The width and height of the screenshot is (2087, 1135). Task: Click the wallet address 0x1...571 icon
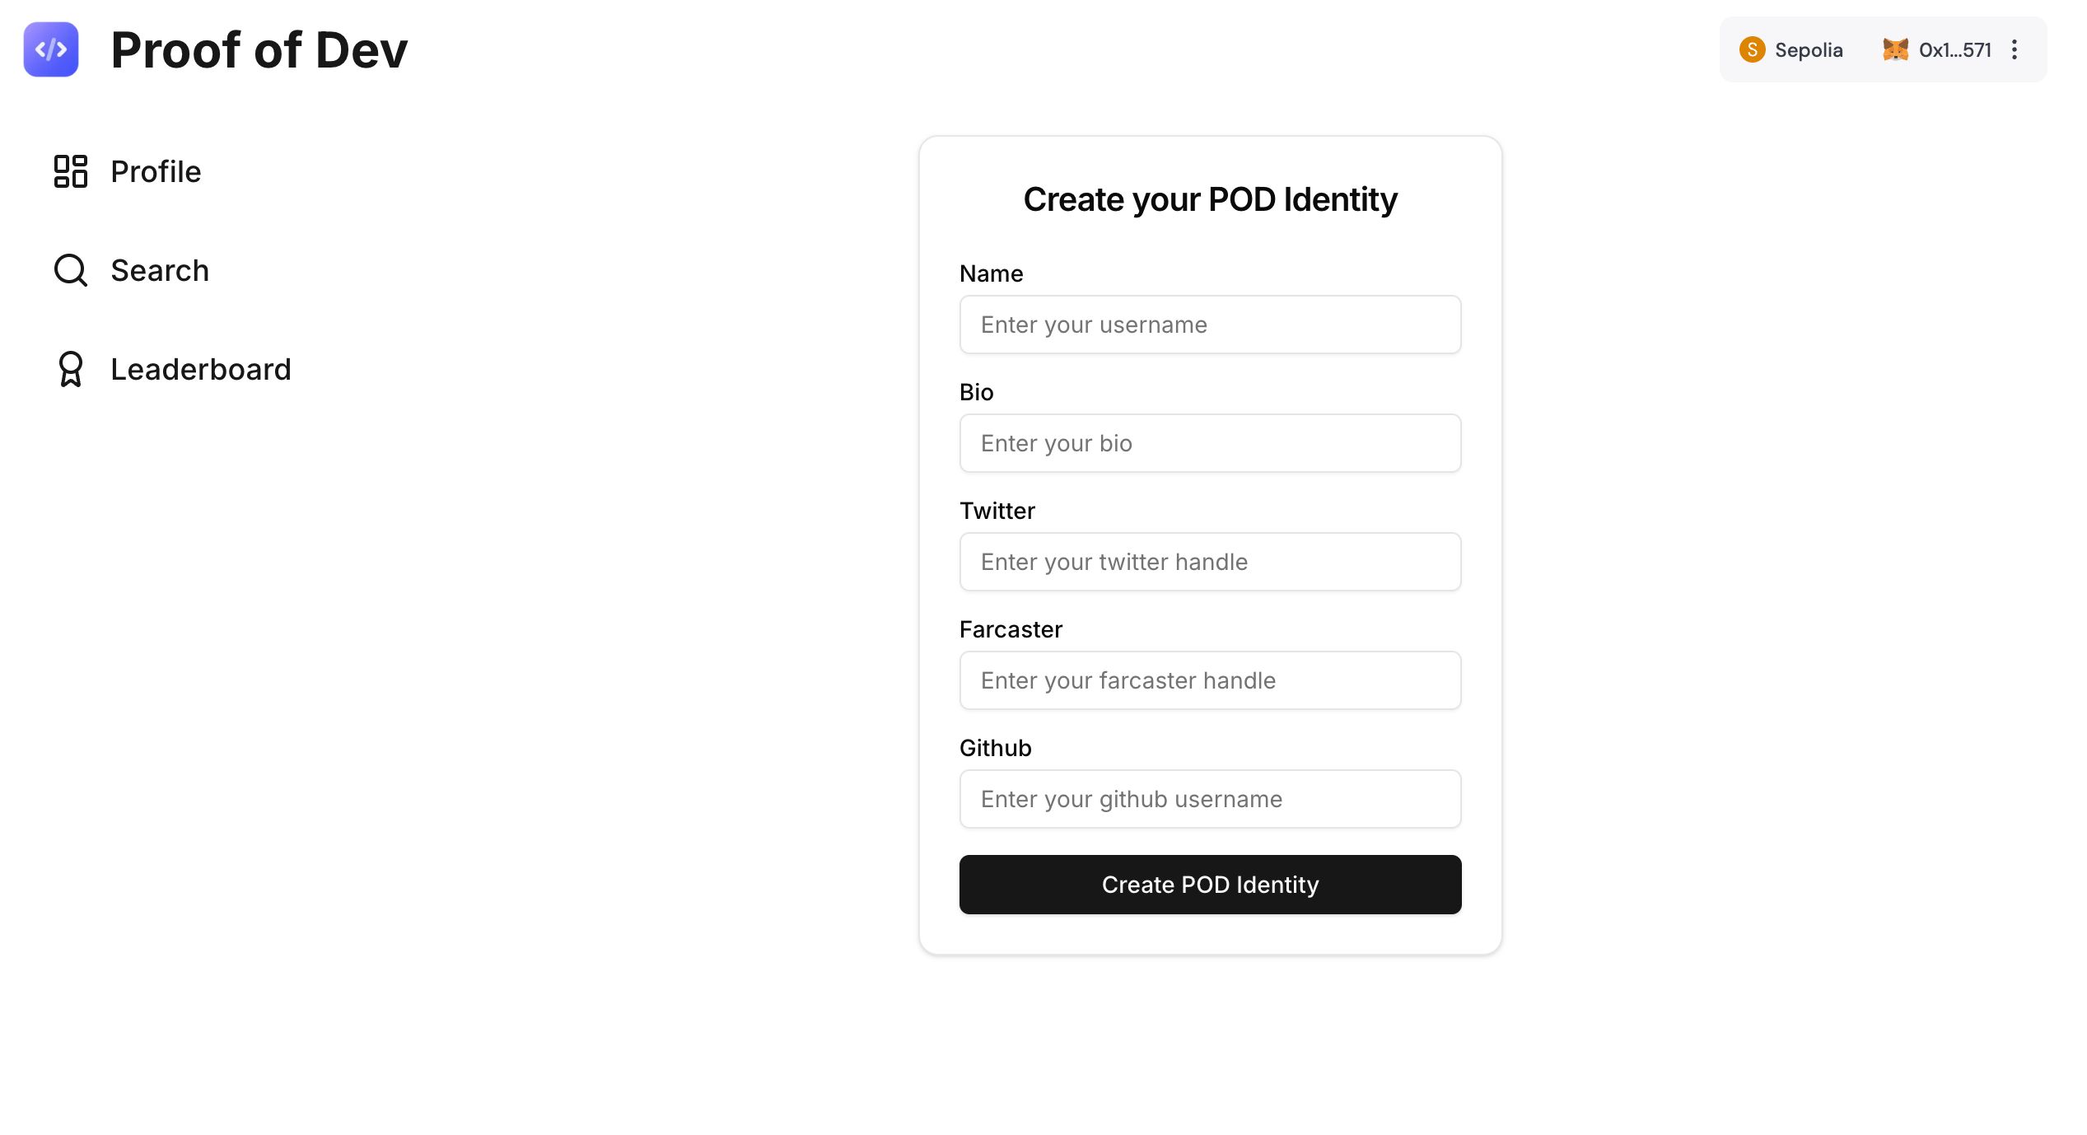tap(1896, 49)
